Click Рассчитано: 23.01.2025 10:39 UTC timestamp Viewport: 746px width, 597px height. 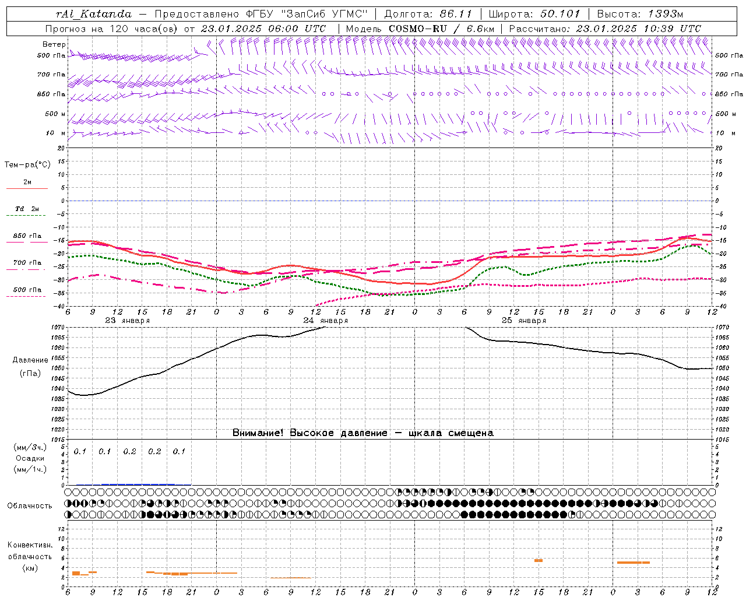point(605,29)
